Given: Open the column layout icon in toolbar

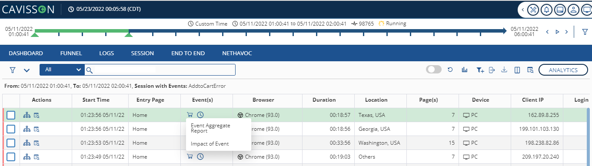Looking at the screenshot, I should coord(517,70).
